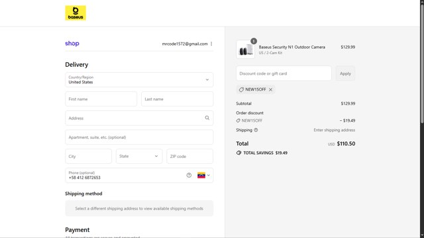This screenshot has width=424, height=238.
Task: Click the Apply discount button
Action: pos(345,73)
